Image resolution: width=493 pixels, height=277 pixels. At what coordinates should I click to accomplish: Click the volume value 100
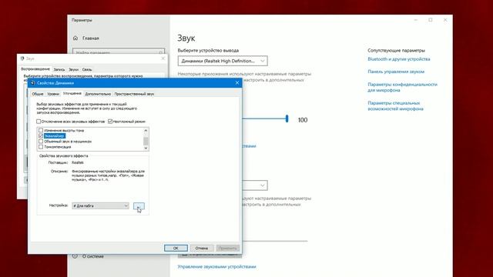[303, 120]
